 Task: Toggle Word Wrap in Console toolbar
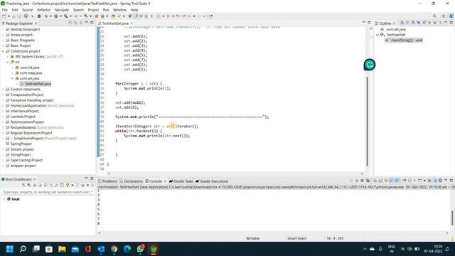[386, 181]
